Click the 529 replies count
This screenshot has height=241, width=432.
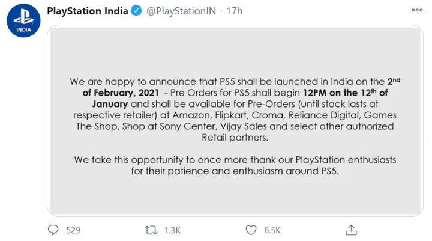click(x=73, y=230)
